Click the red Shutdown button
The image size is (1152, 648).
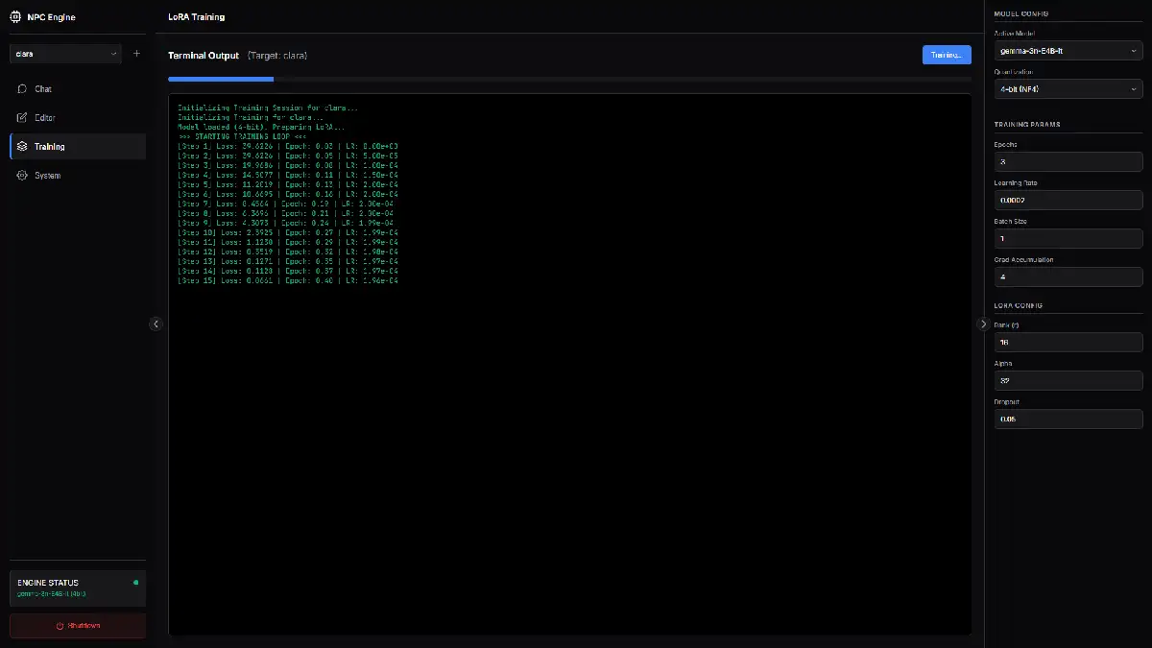(x=78, y=626)
